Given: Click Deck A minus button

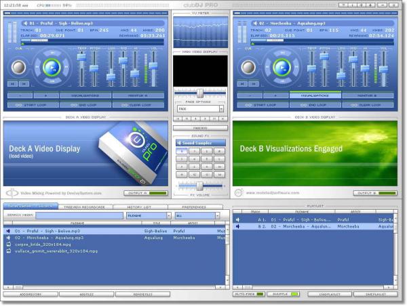Looking at the screenshot, I should point(20,95).
